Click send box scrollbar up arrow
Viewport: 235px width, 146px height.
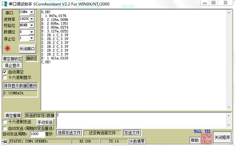click(x=229, y=115)
